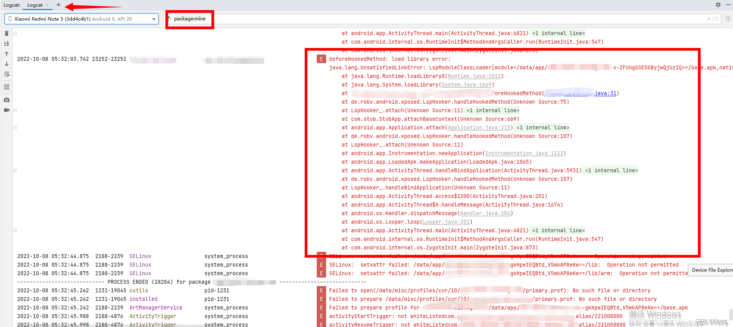Expand the gutter fold marker beside the handleBindApplication row
This screenshot has height=327, width=733.
point(15,171)
